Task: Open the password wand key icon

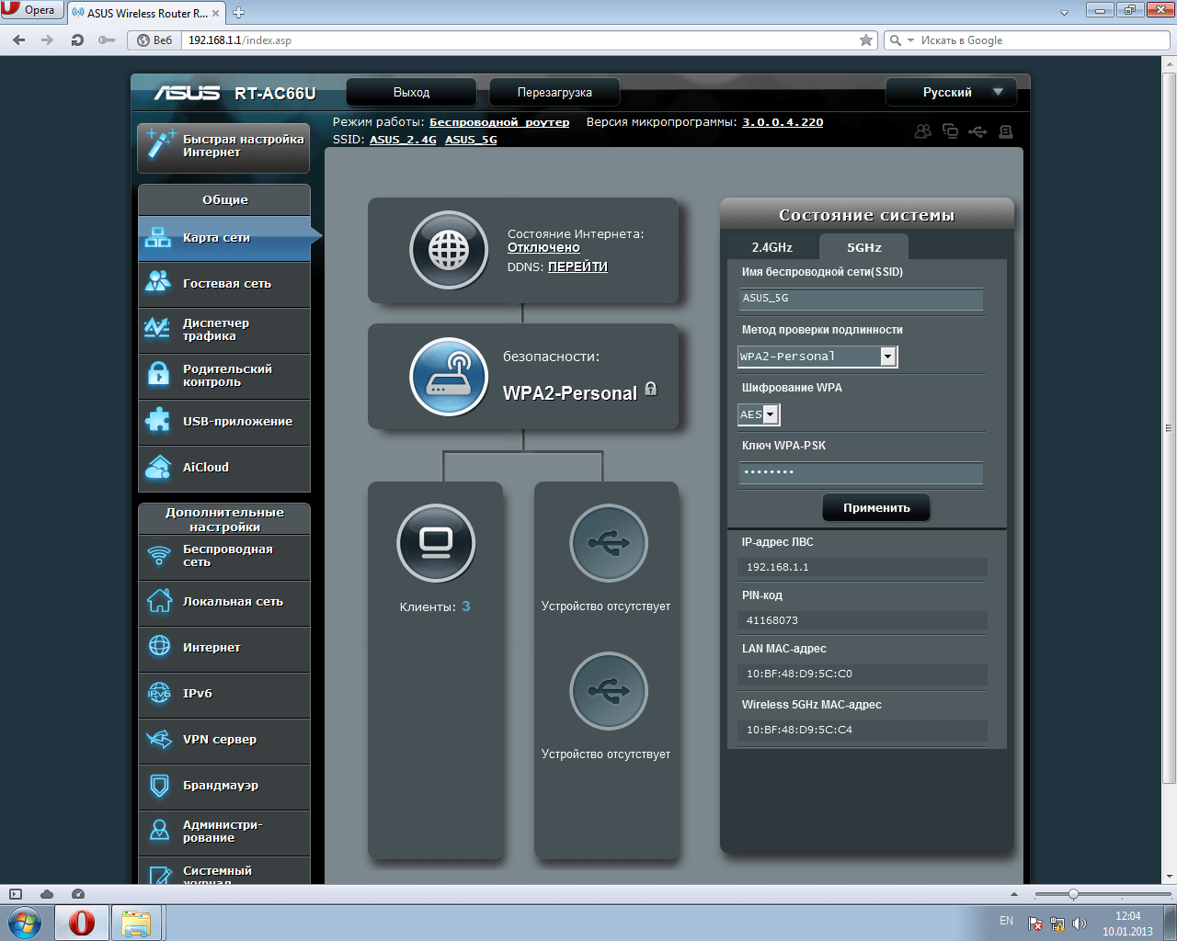Action: (x=107, y=40)
